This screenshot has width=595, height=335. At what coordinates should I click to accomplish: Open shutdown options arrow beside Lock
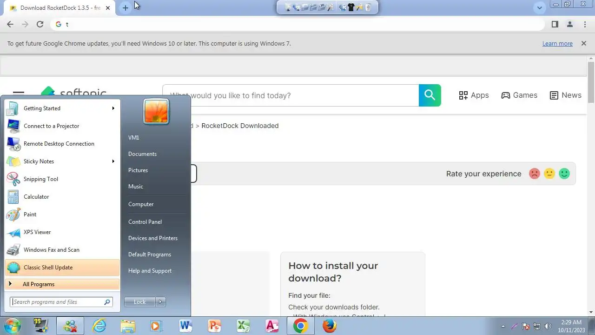click(x=160, y=302)
